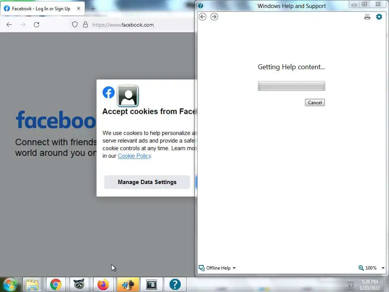Click "Accept cookies from" dialog heading

(149, 111)
